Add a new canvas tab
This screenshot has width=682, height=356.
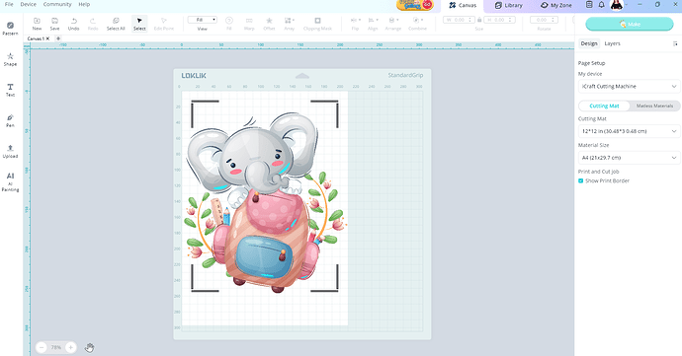[x=58, y=38]
